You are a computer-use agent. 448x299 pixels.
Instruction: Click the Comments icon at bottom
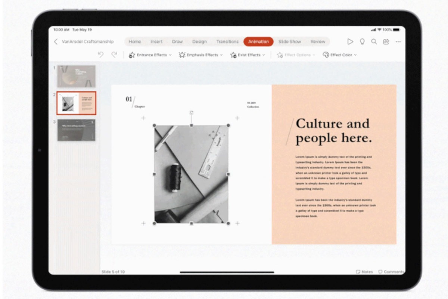coord(380,272)
